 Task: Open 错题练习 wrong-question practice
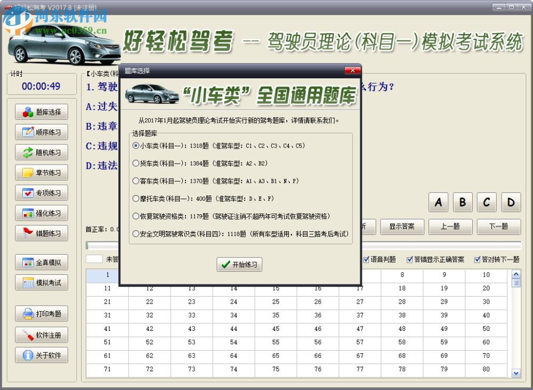coord(41,233)
